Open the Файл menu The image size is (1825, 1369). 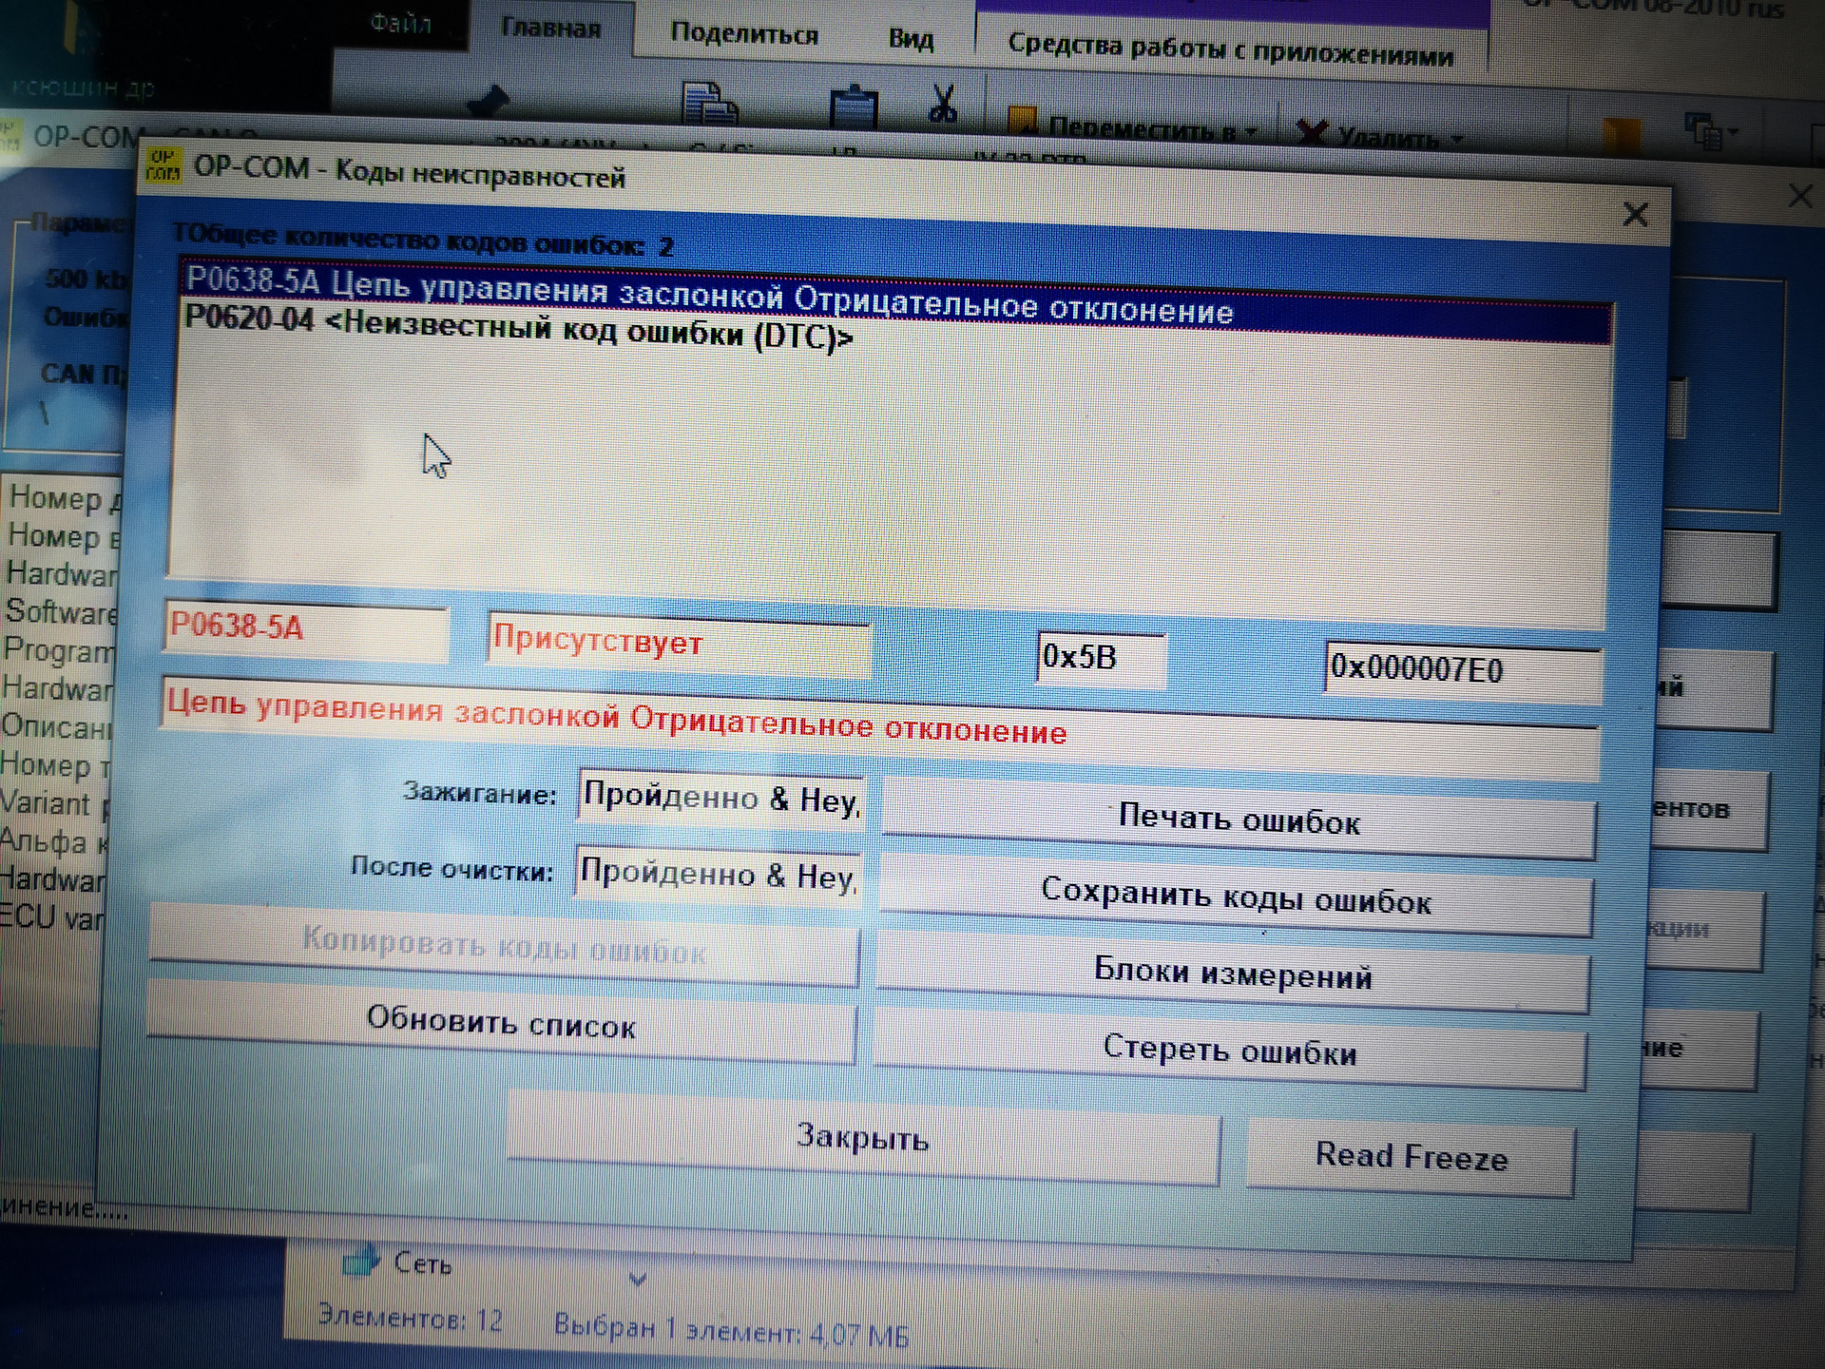tap(400, 24)
